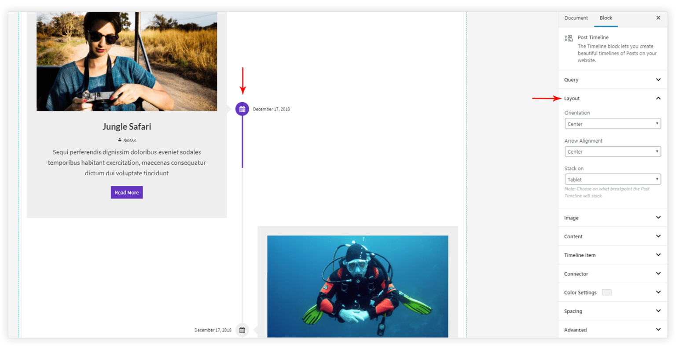
Task: Expand the Query section
Action: pyautogui.click(x=613, y=80)
